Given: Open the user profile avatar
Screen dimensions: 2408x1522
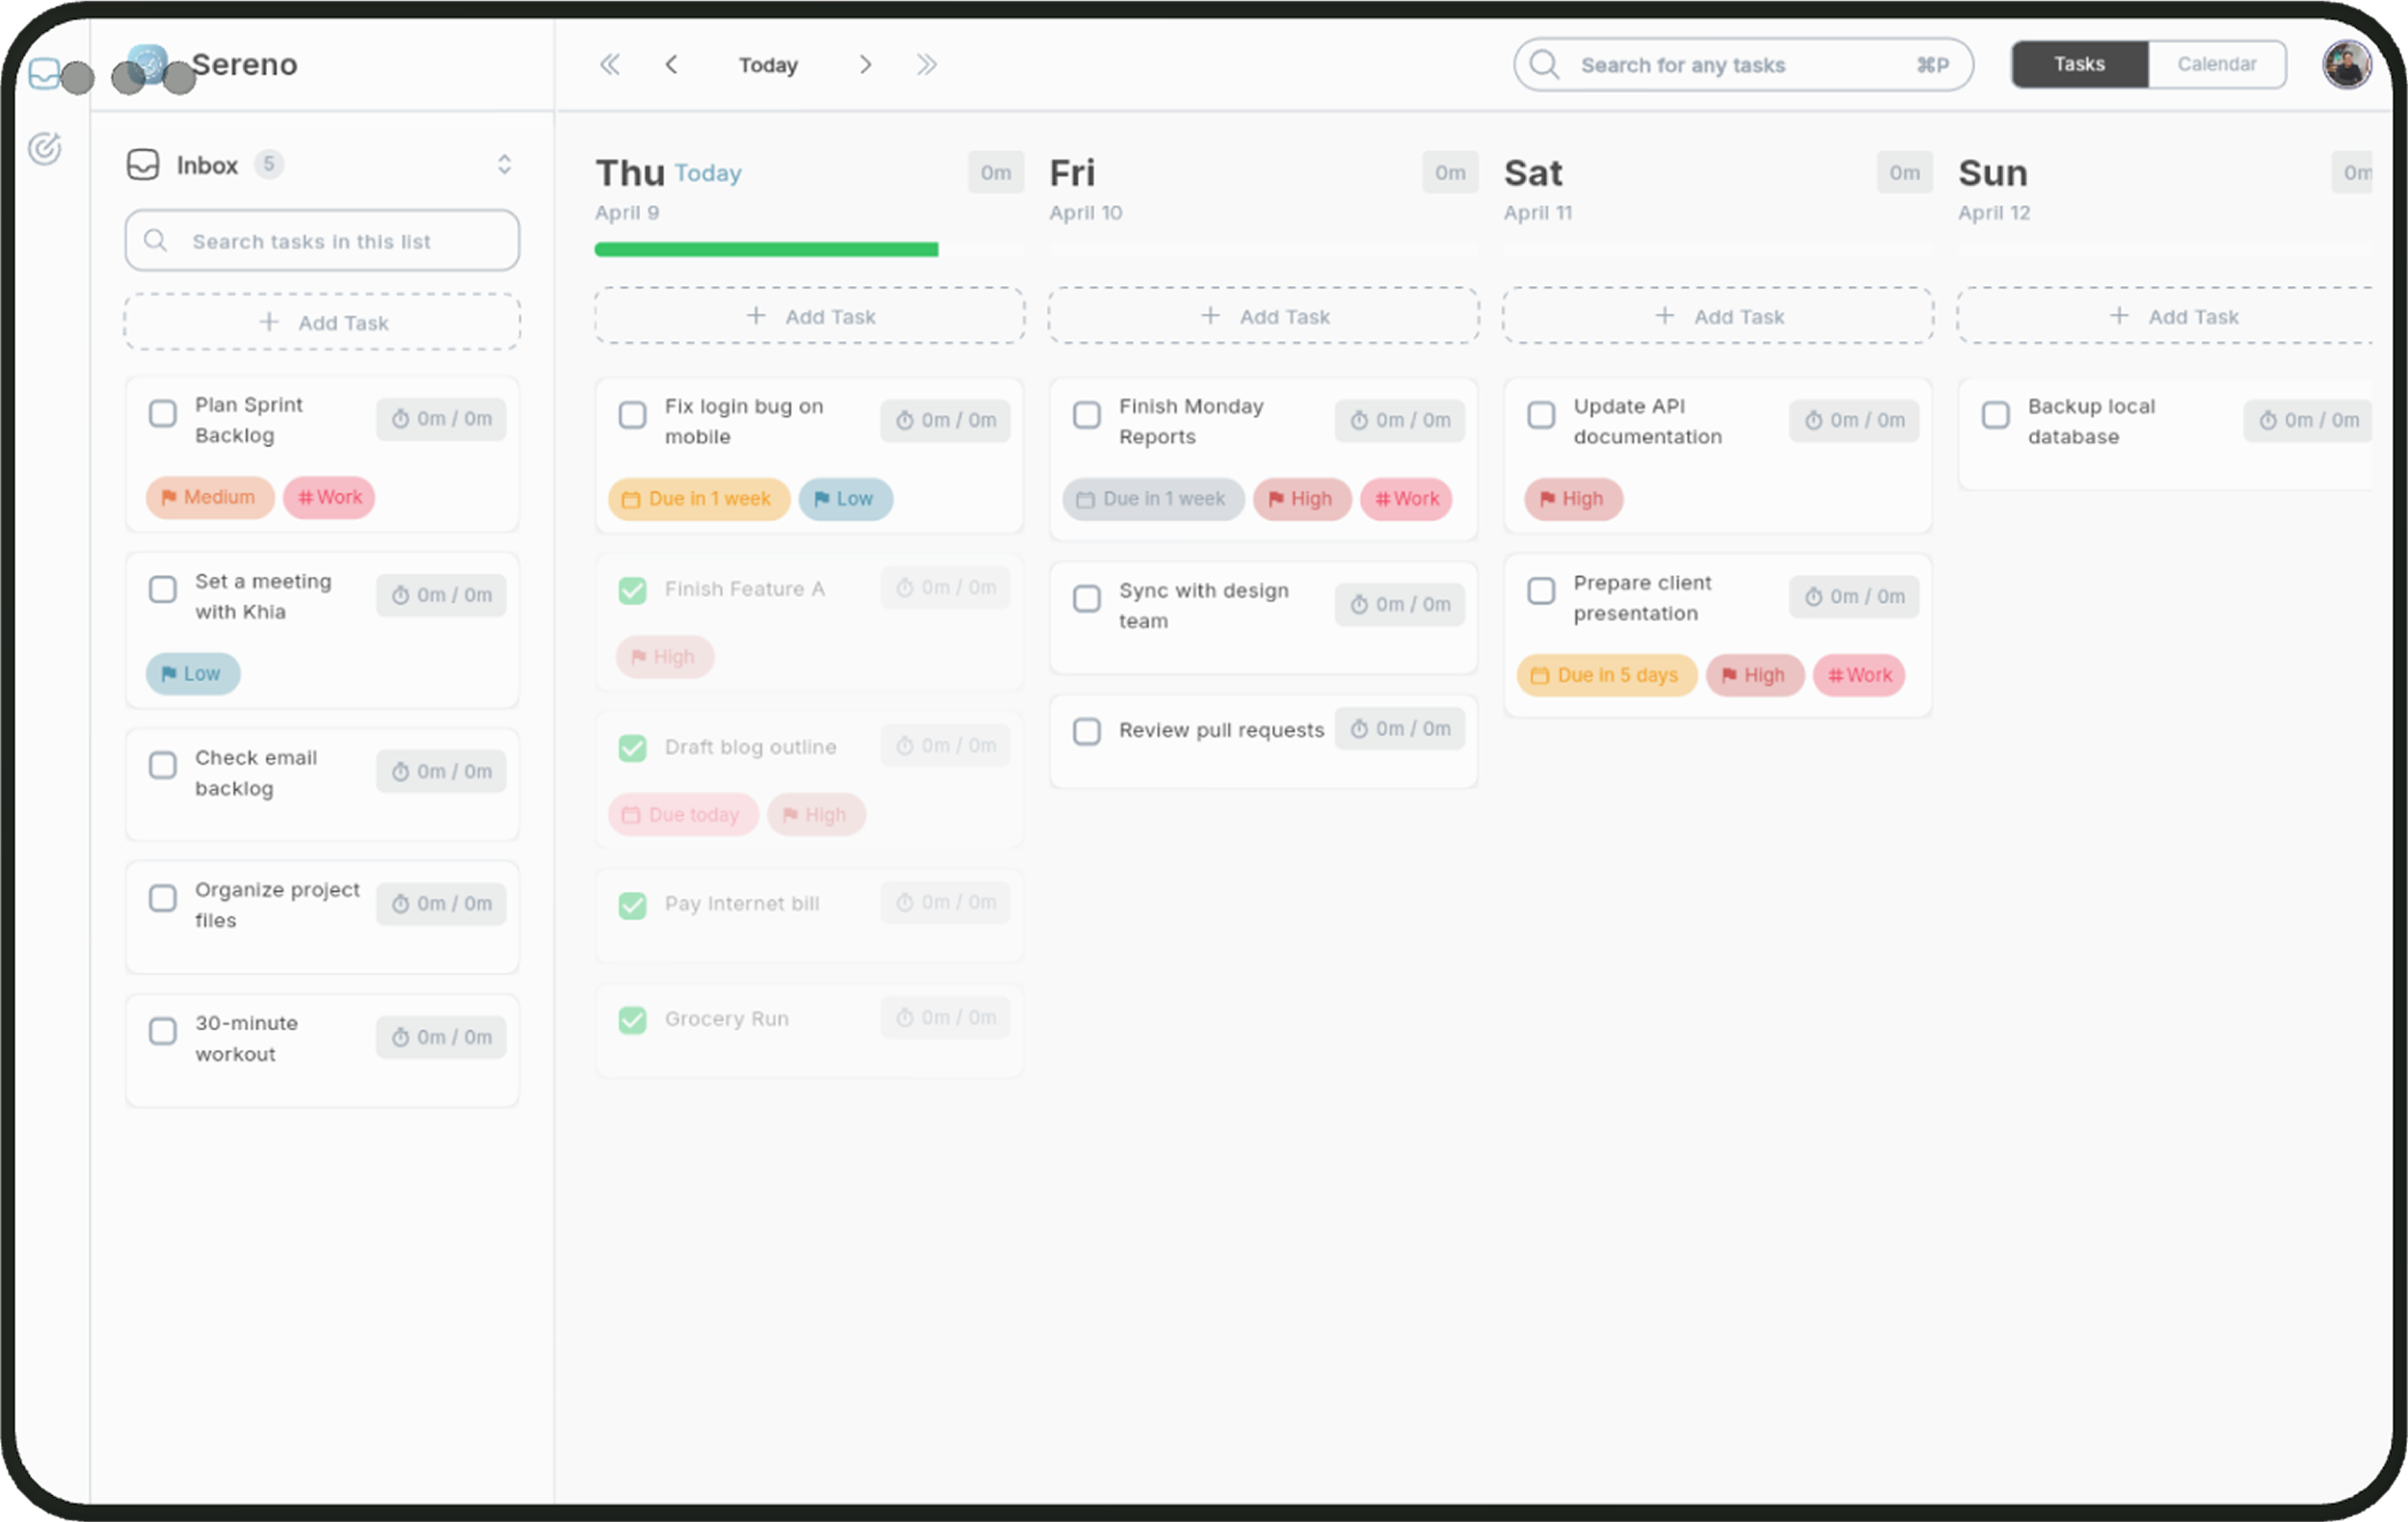Looking at the screenshot, I should coord(2347,63).
